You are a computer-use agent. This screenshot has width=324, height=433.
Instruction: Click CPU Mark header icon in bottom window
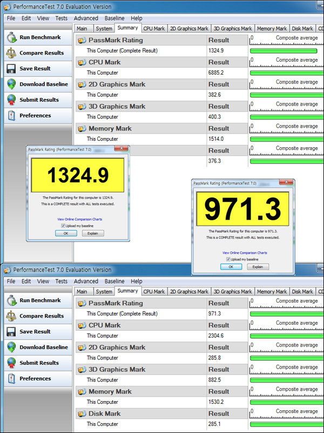82,326
